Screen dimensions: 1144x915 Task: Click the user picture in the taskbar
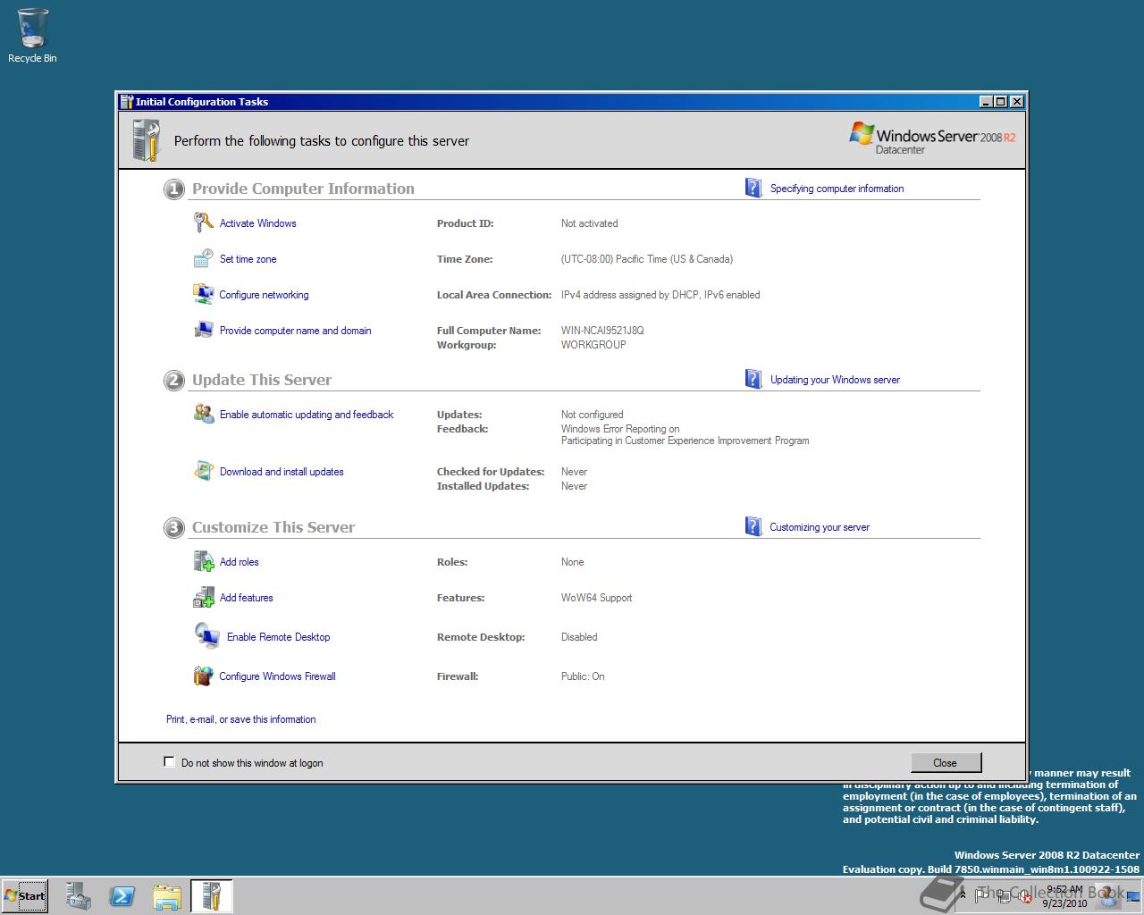coord(1108,895)
